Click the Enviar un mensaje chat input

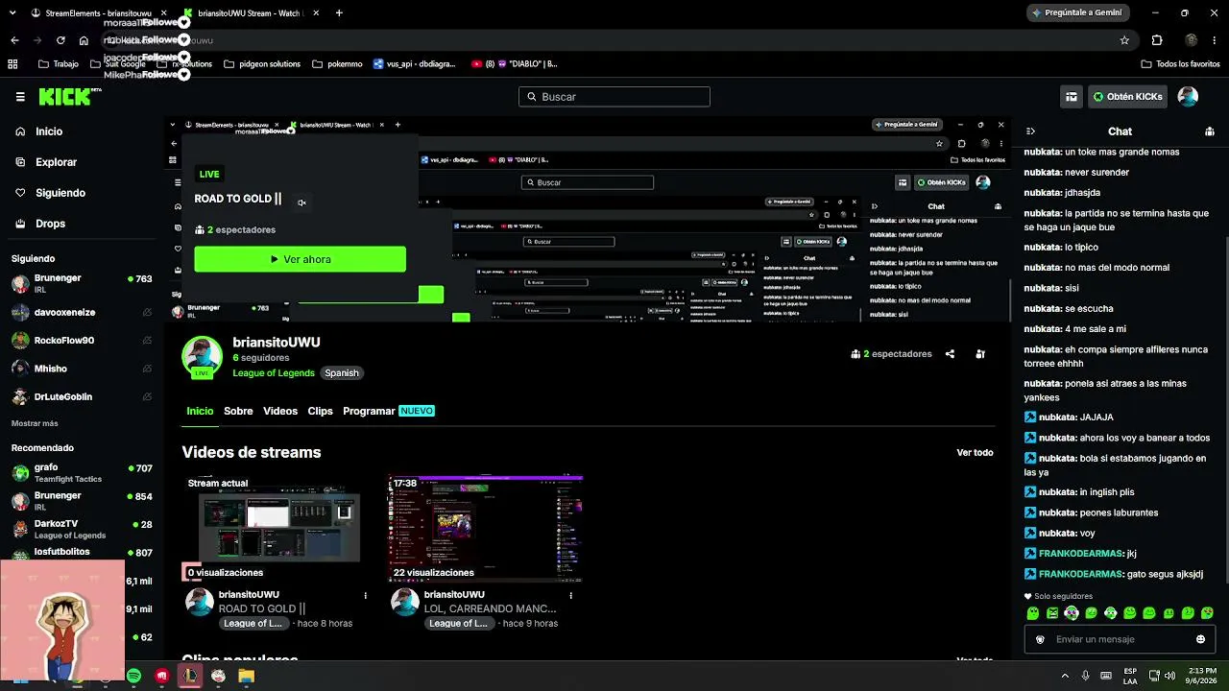[1120, 639]
